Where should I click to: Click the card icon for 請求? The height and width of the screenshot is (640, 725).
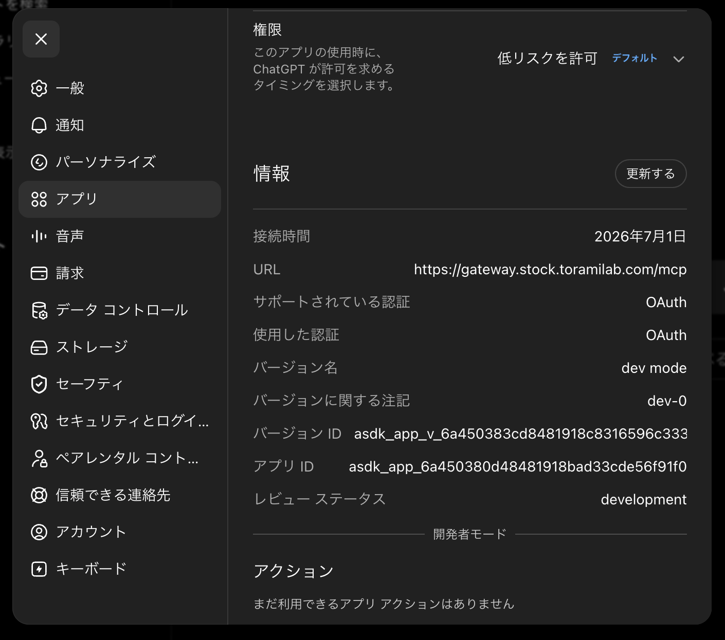(39, 273)
